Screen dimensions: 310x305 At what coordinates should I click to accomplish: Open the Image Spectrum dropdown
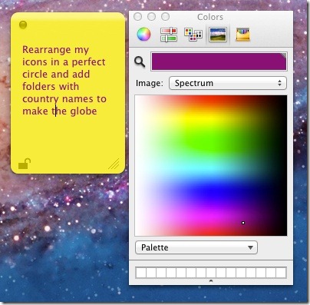(228, 83)
